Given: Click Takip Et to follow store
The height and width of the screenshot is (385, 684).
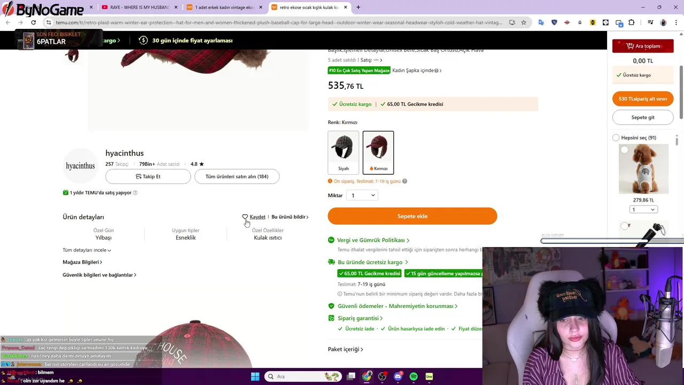Looking at the screenshot, I should (x=148, y=176).
